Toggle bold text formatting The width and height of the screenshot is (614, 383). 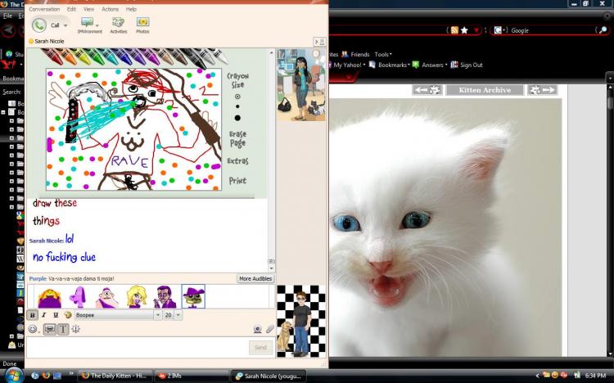tap(33, 315)
